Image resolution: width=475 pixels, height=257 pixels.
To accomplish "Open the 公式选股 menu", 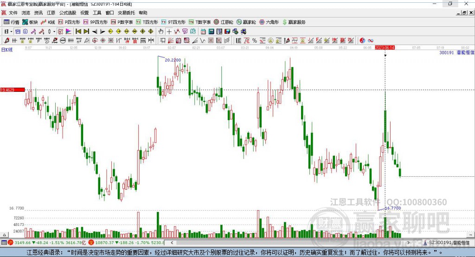I will 68,13.
